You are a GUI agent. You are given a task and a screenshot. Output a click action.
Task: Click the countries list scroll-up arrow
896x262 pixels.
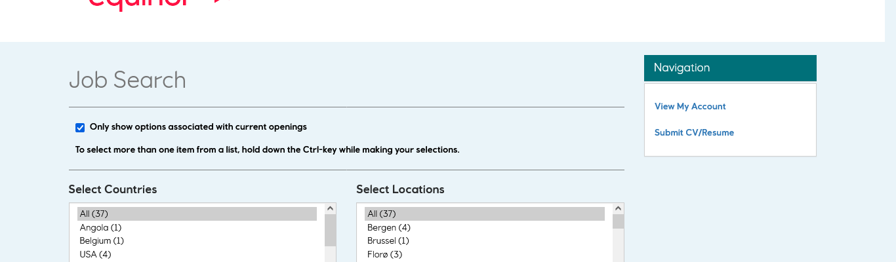(330, 208)
